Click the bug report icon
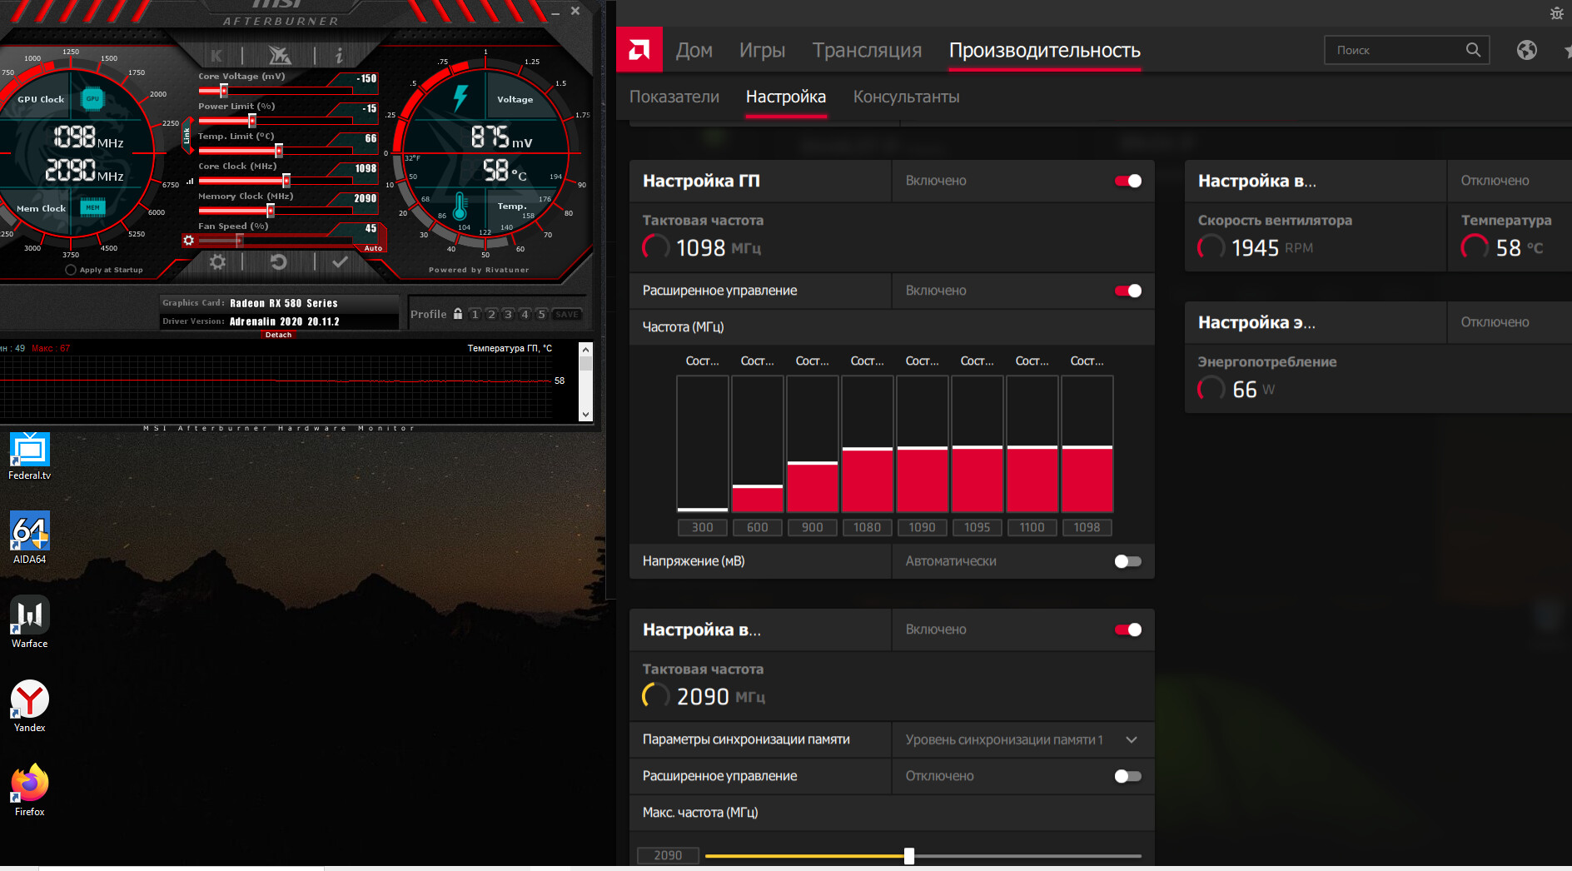 (x=1557, y=13)
